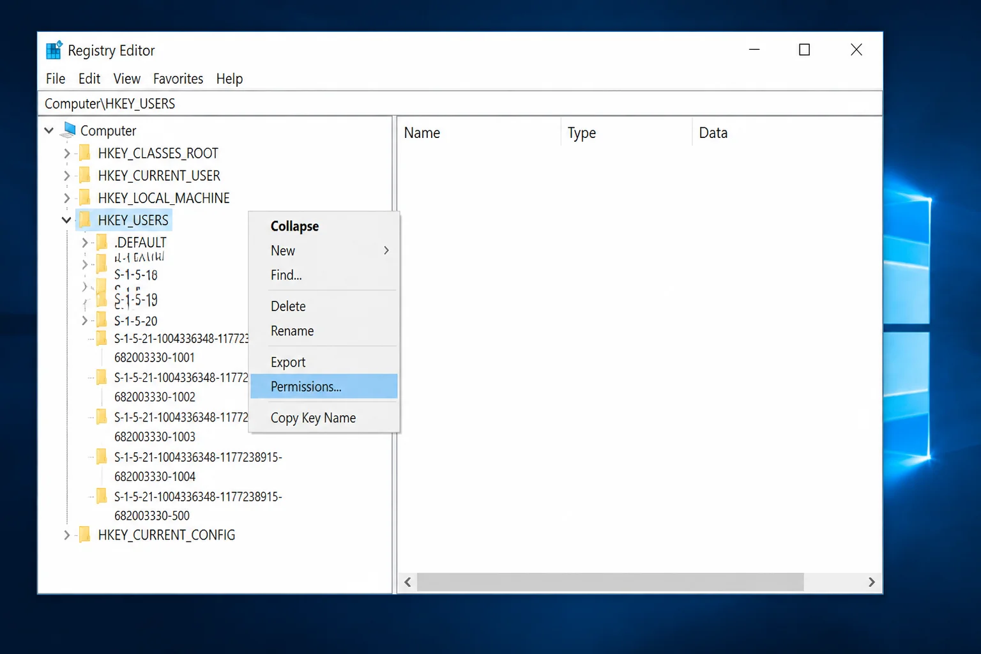Open the Edit menu
The width and height of the screenshot is (981, 654).
[89, 79]
